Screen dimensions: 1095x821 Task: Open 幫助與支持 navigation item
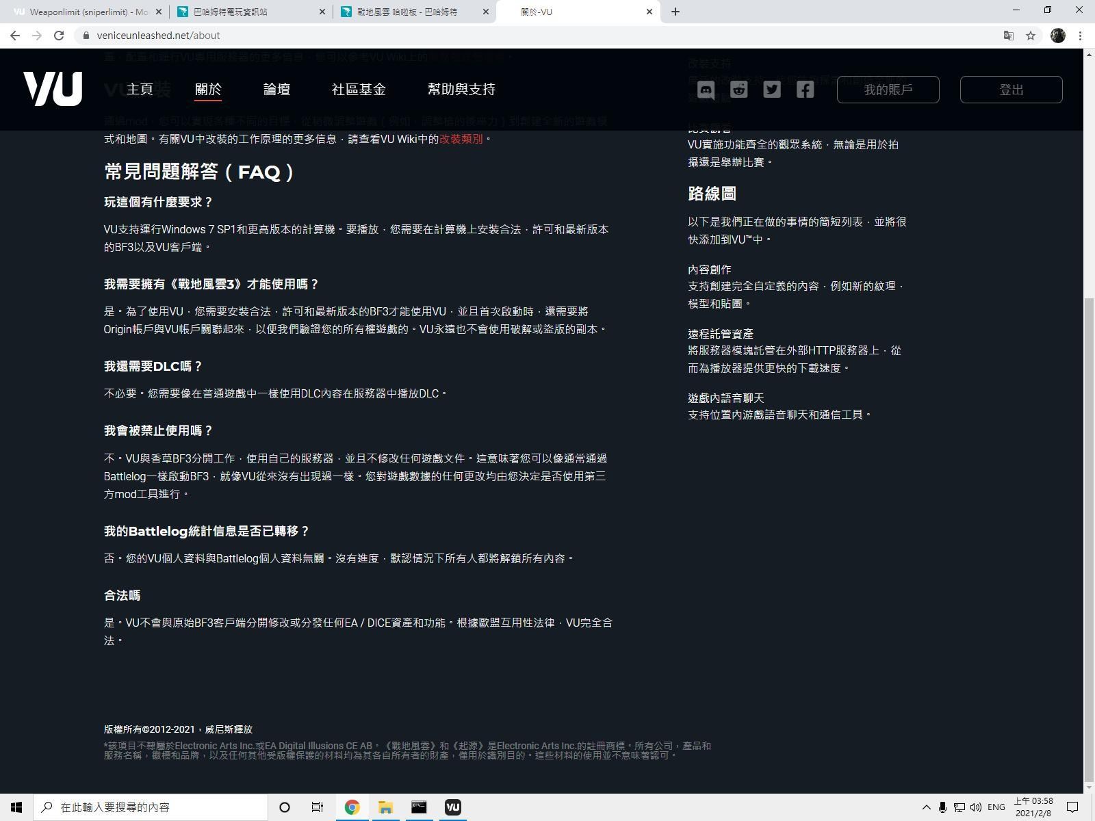coord(461,90)
